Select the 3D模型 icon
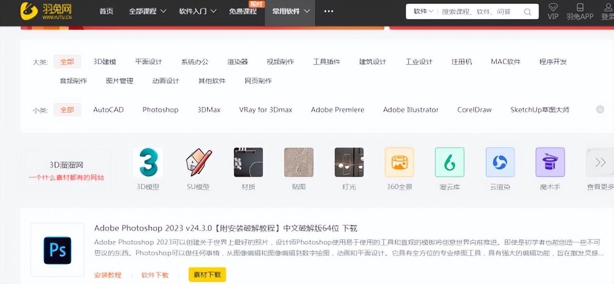Screen dimensions: 614x284 148,162
